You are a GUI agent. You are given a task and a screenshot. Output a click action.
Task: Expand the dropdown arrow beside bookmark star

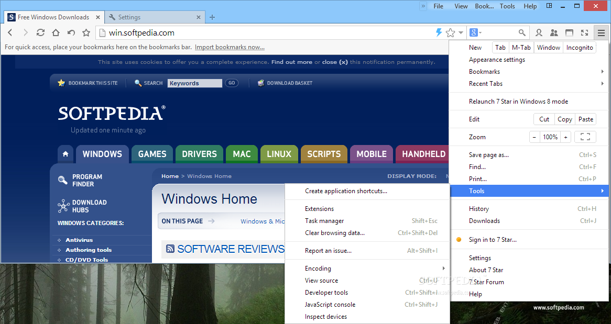click(x=461, y=32)
